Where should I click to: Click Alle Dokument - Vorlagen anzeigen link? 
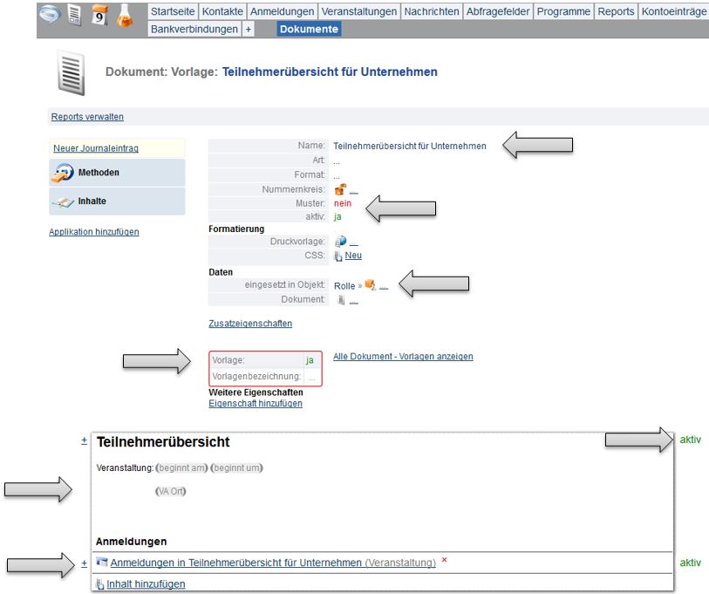point(403,357)
